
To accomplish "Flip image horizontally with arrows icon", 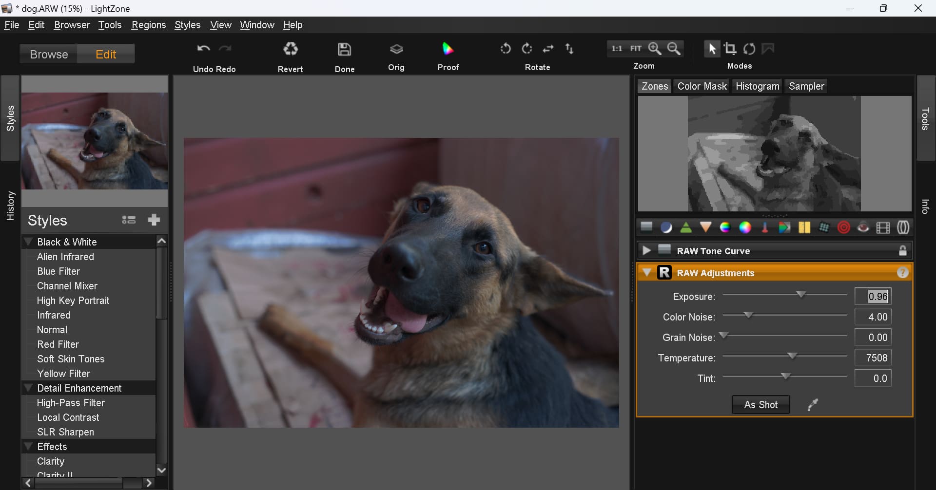I will point(548,49).
